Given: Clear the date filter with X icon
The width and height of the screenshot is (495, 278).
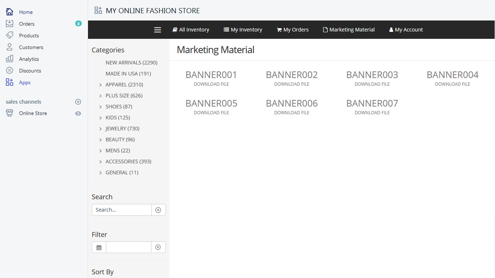Looking at the screenshot, I should point(158,247).
